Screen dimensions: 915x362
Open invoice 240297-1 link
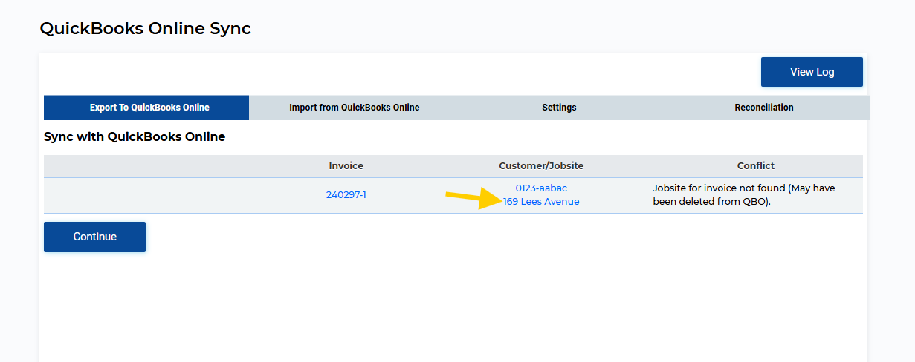click(346, 195)
